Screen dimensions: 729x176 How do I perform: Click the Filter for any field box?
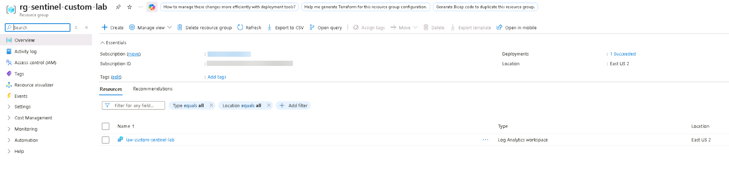tap(134, 106)
